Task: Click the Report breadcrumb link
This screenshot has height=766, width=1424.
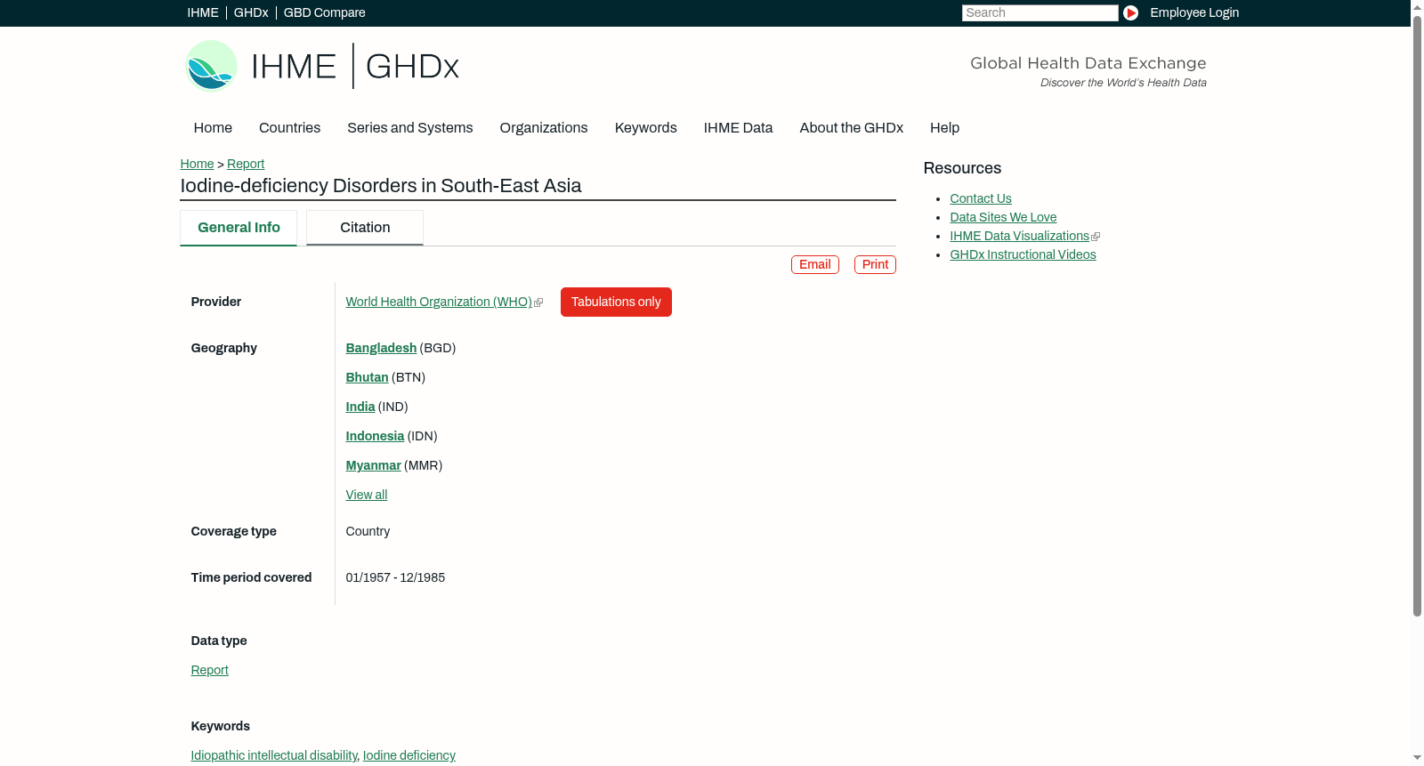Action: coord(246,164)
